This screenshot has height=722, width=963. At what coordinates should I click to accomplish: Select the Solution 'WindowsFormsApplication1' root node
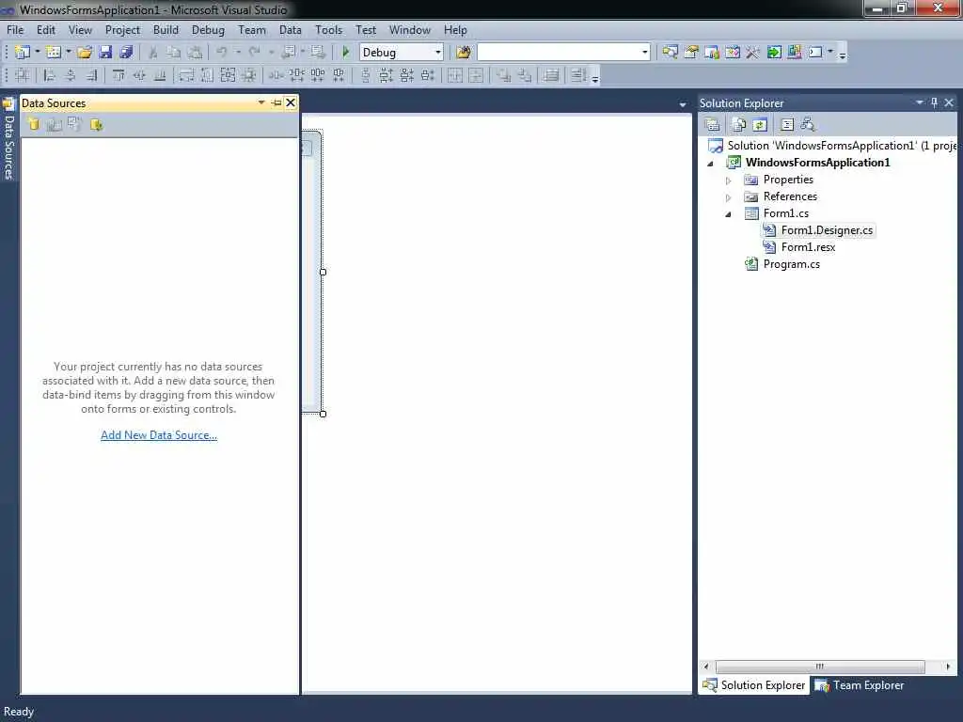(833, 146)
